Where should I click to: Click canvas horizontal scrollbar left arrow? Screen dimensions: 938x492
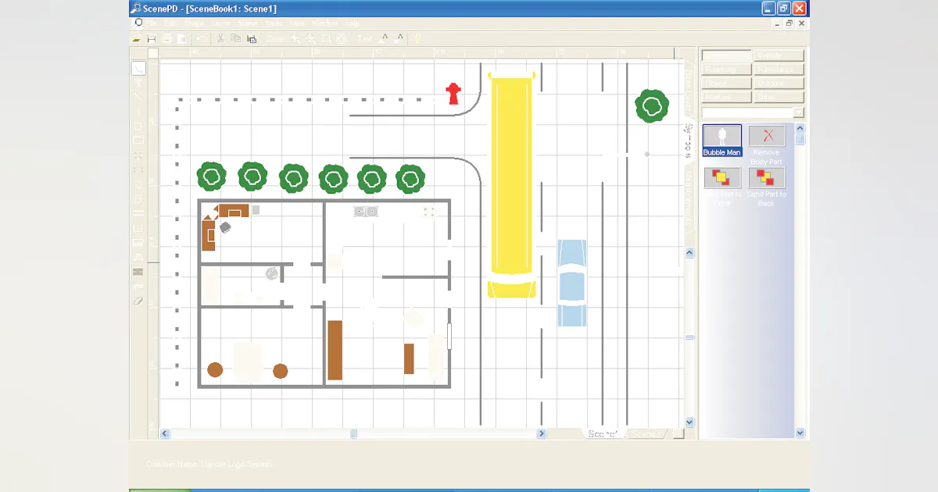click(x=165, y=433)
